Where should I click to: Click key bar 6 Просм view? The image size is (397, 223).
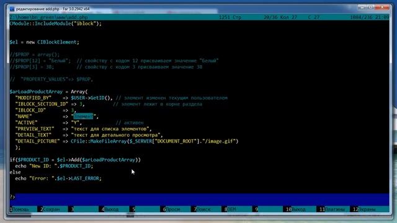(171, 209)
